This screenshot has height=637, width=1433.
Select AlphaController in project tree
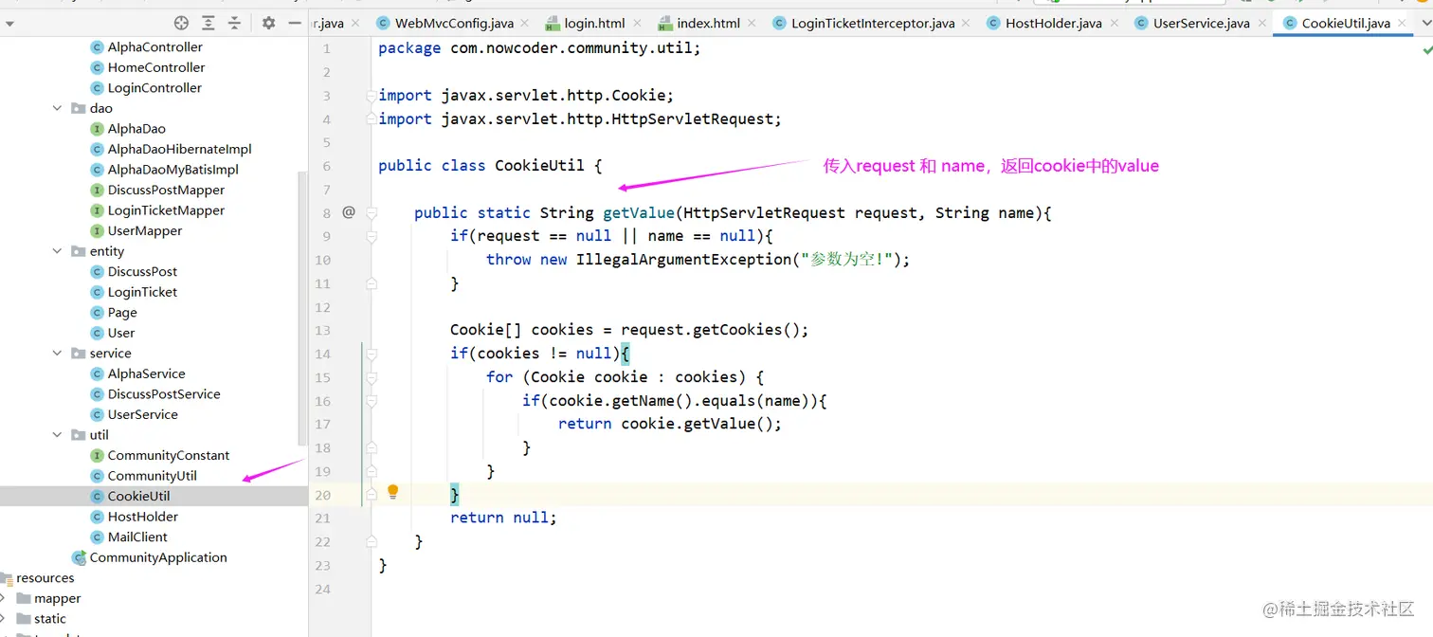pos(155,46)
